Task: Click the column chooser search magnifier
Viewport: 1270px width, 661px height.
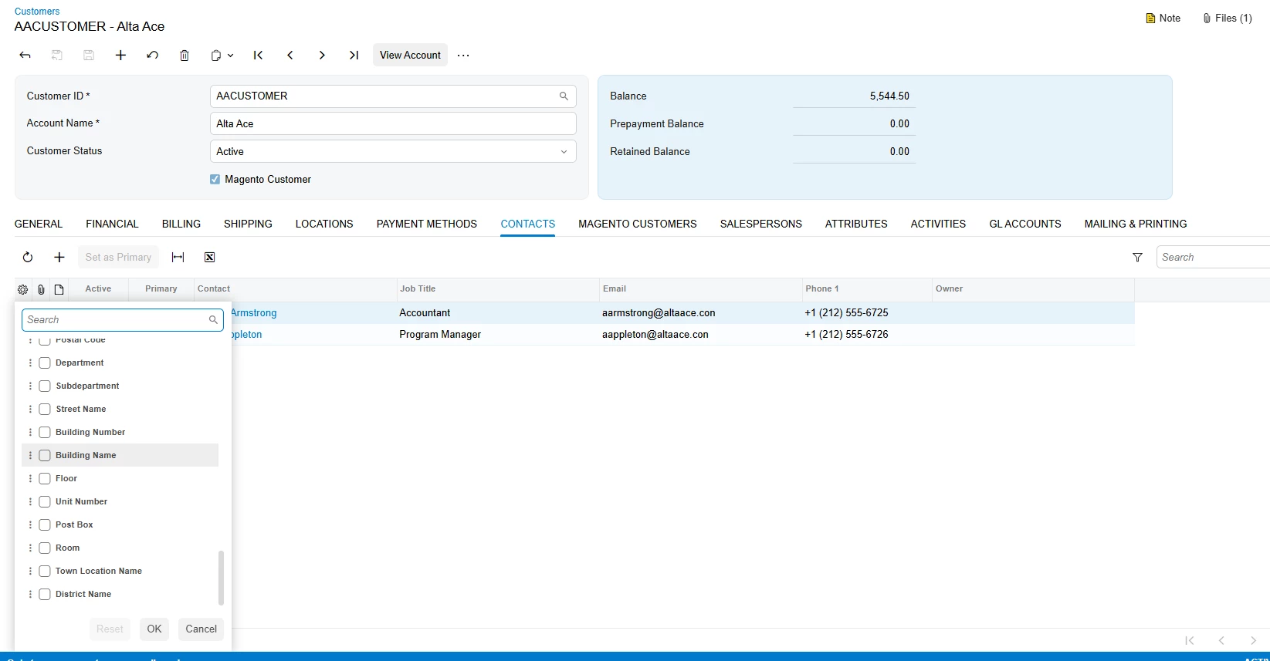Action: (213, 319)
